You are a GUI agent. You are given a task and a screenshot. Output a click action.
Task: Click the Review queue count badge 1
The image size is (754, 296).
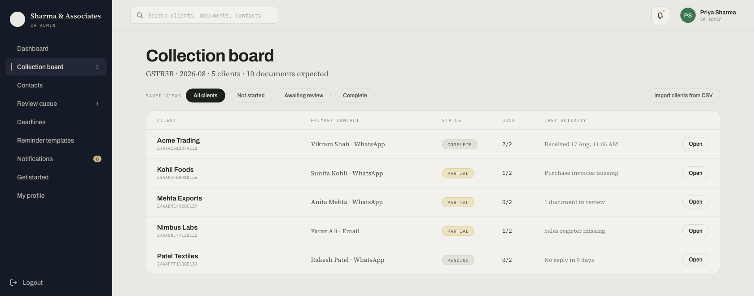point(97,104)
